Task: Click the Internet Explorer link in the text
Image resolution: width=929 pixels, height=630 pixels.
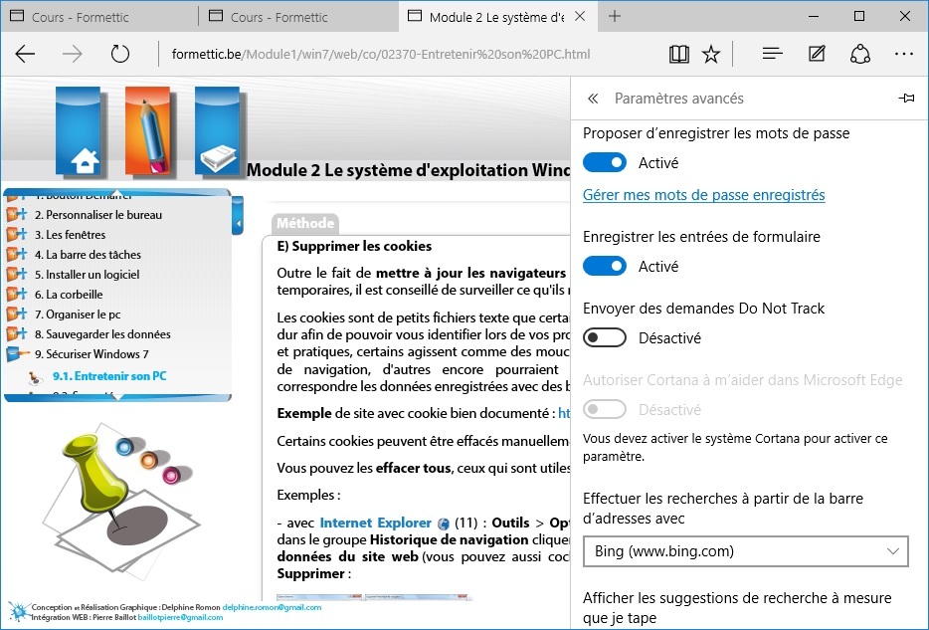Action: (x=376, y=523)
